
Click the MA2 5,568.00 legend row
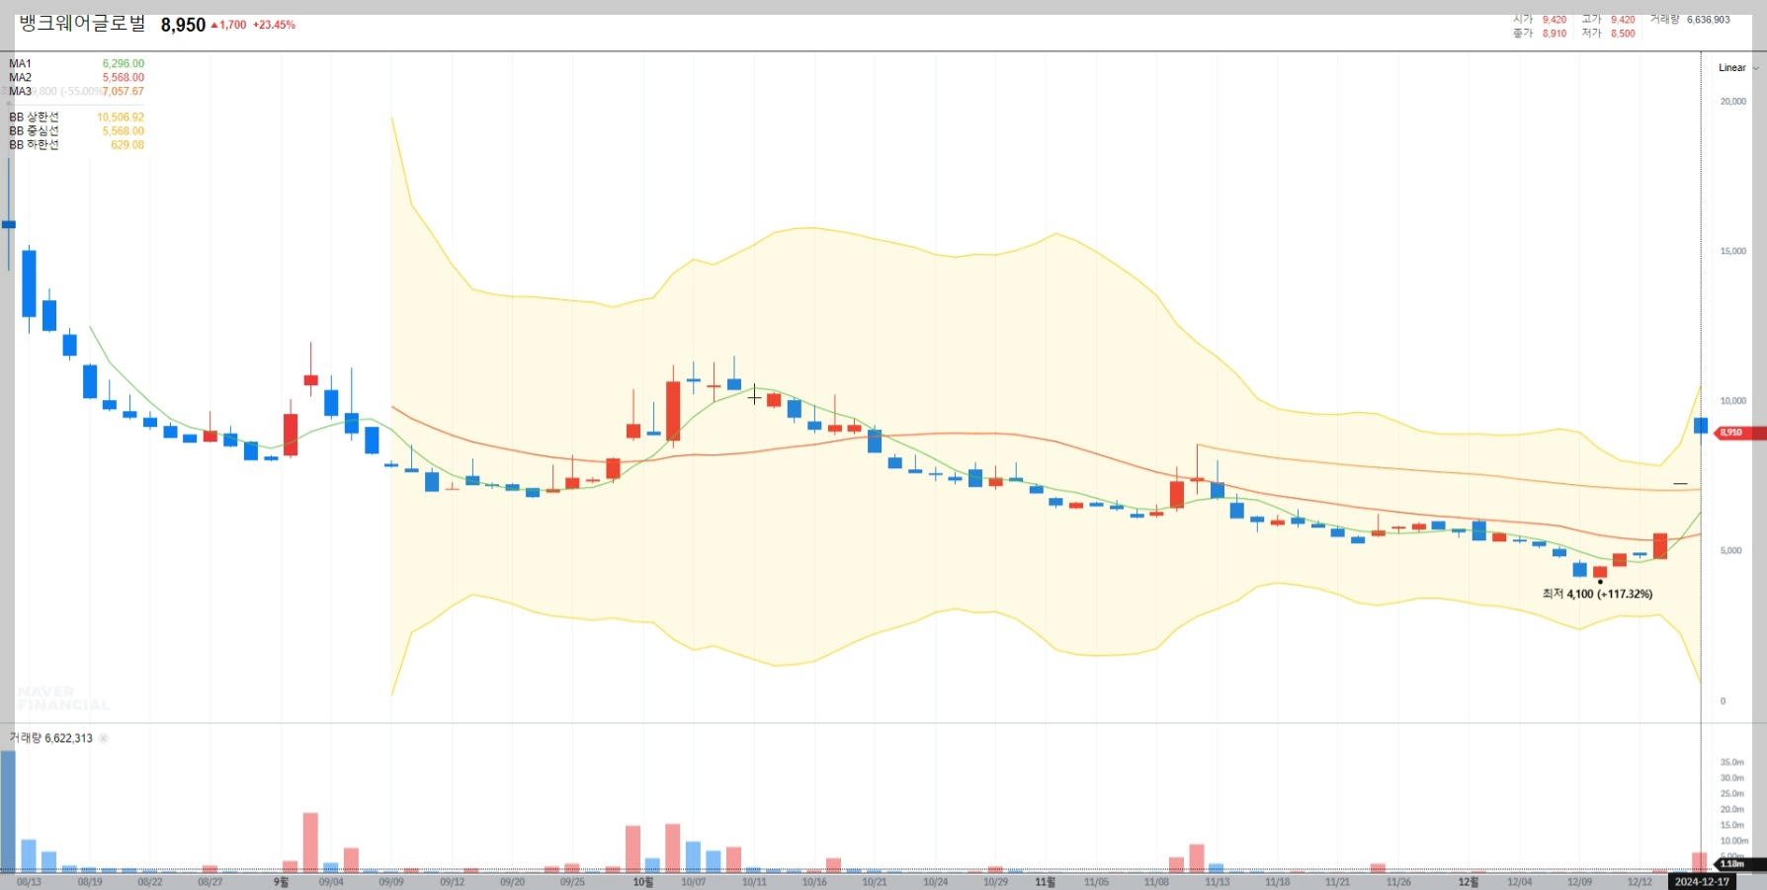[76, 77]
